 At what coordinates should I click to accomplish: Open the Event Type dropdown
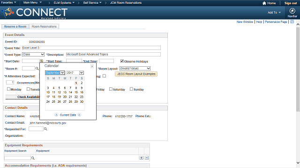click(x=33, y=55)
